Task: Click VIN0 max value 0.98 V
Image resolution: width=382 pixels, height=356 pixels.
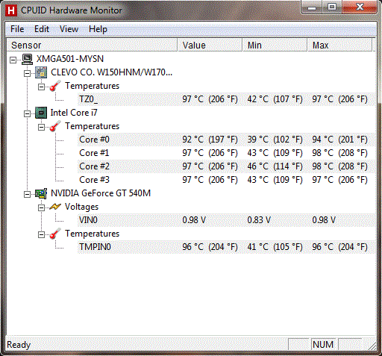Action: (324, 220)
